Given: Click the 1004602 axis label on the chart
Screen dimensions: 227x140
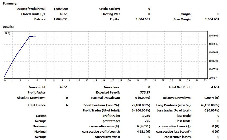Looking at the screenshot, I should point(213,36).
